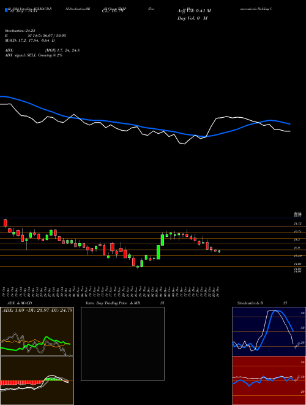Click the blue Stochastics chart panel
306x405 pixels.
pos(269,331)
